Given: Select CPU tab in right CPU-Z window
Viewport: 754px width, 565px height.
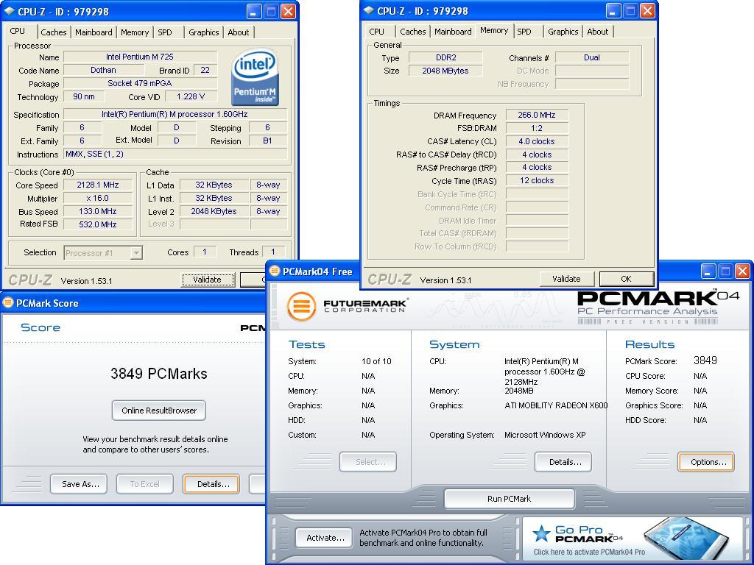Looking at the screenshot, I should pyautogui.click(x=376, y=32).
